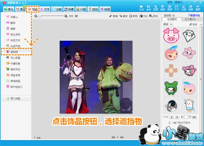This screenshot has width=204, height=146.
Task: Open the 最新 sort dropdown
Action: 168,24
